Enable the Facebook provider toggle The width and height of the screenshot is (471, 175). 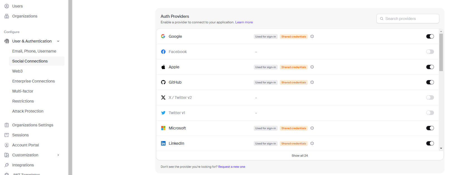[x=430, y=52]
